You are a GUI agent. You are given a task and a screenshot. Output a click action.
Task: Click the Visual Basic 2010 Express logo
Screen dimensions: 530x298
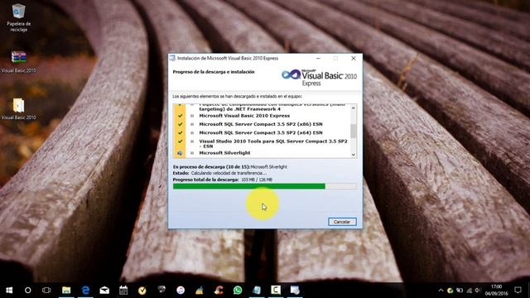point(319,77)
